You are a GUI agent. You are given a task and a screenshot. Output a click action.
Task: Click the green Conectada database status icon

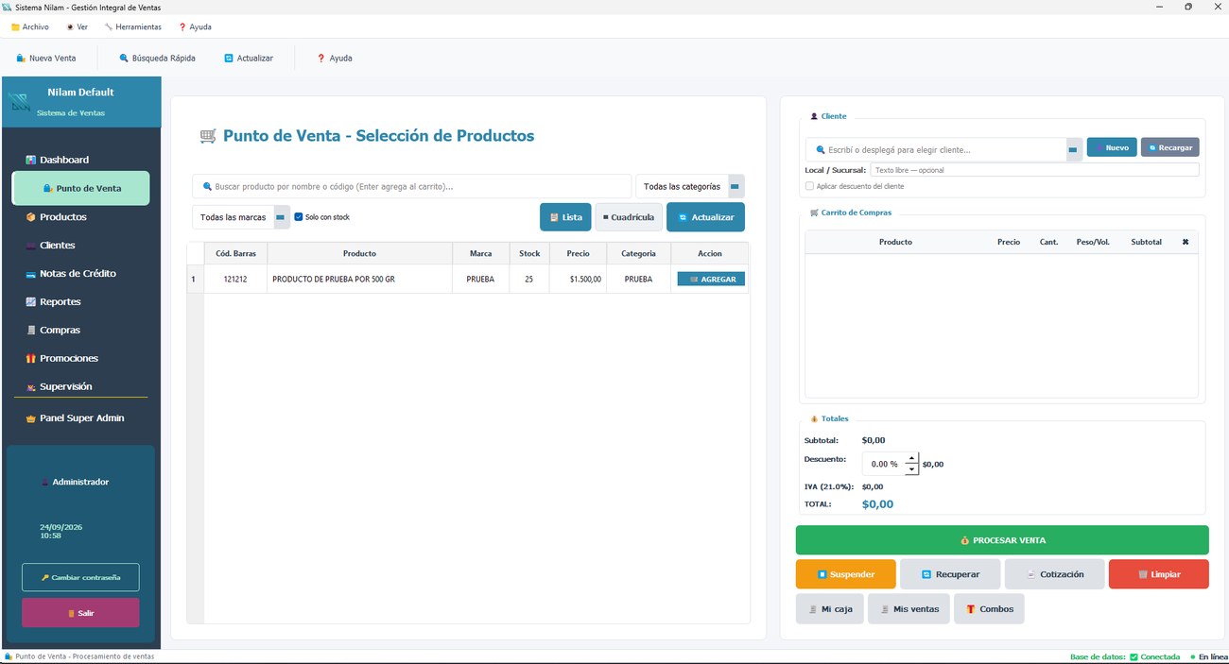(x=1134, y=656)
